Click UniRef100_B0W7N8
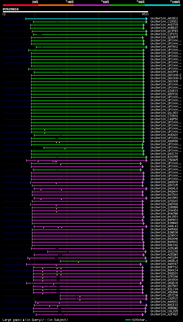 click(164, 214)
